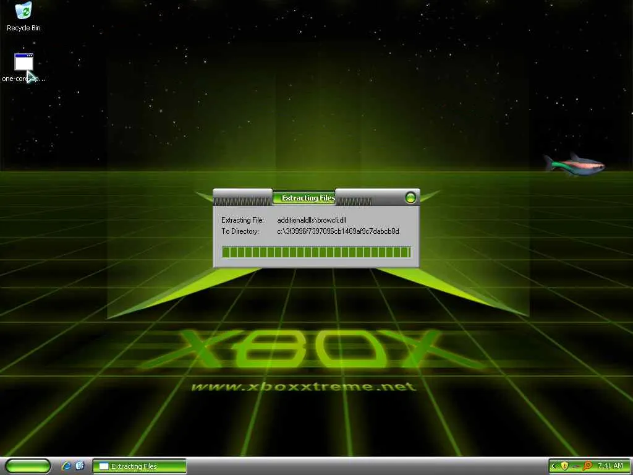Click the green round button on Extracting Files dialog

click(410, 197)
